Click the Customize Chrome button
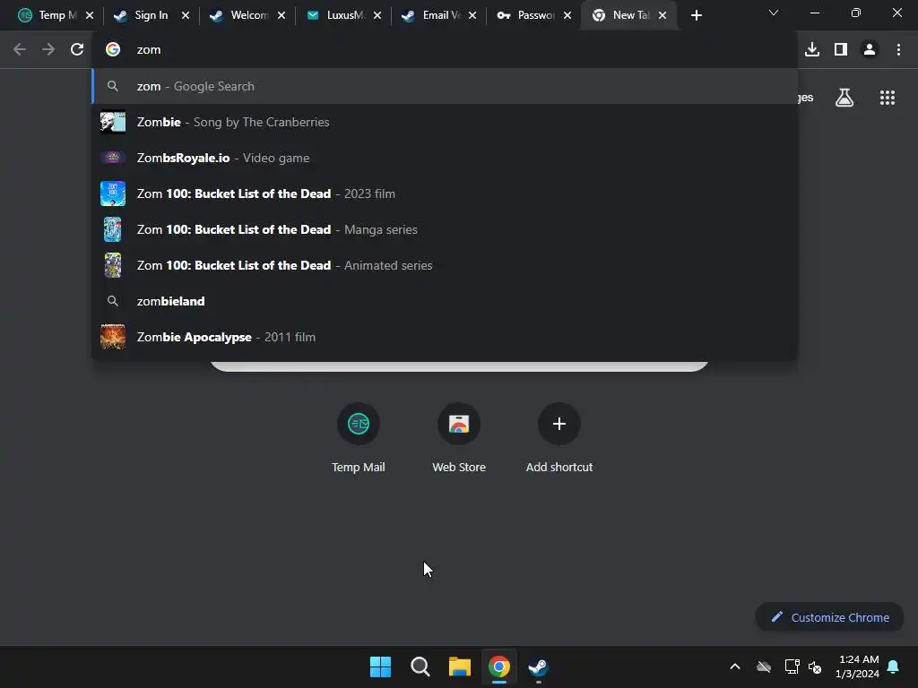Image resolution: width=918 pixels, height=688 pixels. 829,617
